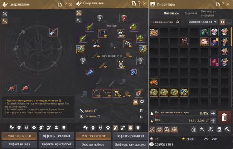Image resolution: width=233 pixels, height=149 pixels.
Task: Select the pickaxe life-tools icon, left panel
Action: [x=5, y=21]
